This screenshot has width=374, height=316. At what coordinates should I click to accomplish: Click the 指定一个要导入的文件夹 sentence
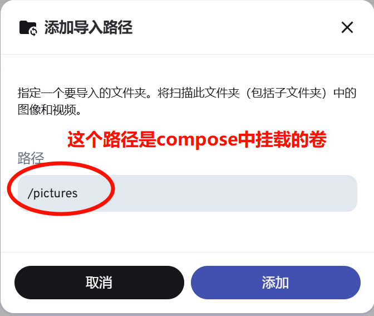82,93
